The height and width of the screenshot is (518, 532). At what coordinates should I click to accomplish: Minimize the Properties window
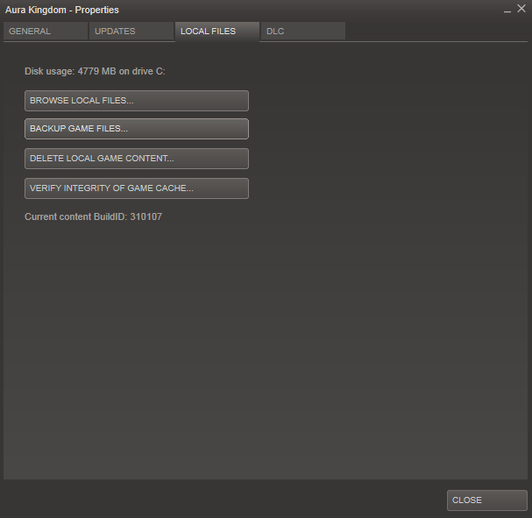507,11
